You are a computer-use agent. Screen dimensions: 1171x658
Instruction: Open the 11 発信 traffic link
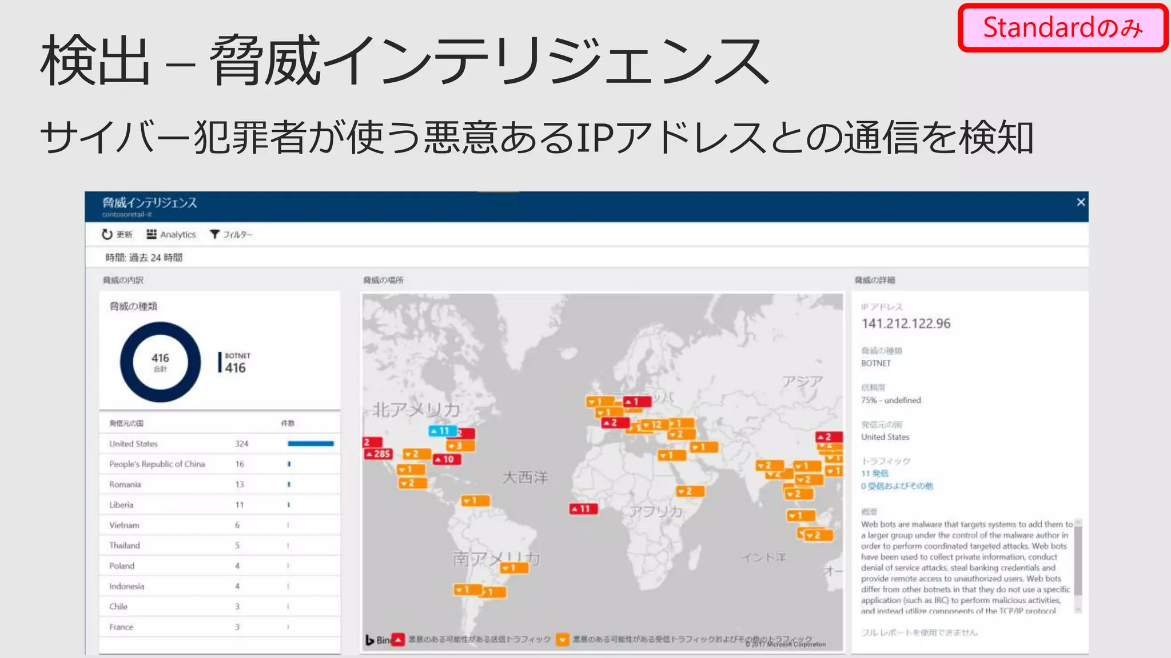875,474
